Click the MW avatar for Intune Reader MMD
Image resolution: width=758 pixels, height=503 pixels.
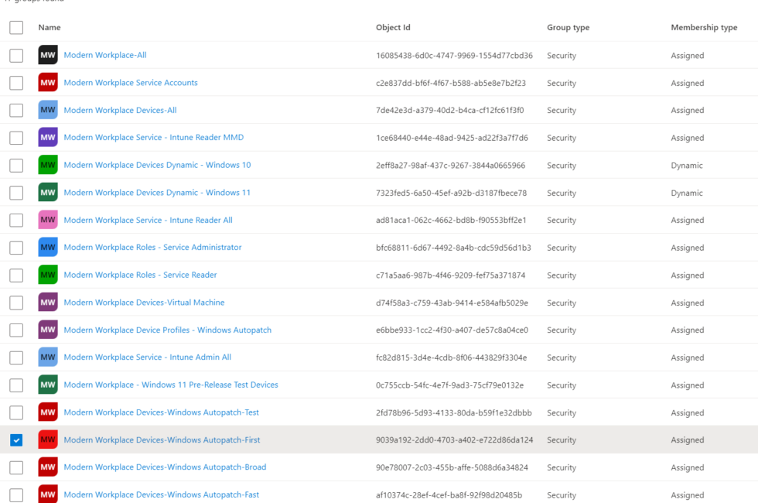tap(48, 138)
